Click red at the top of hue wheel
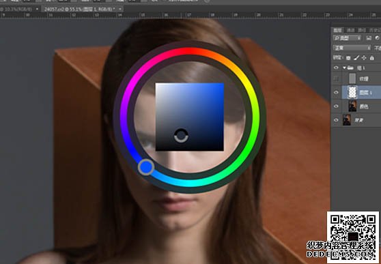This screenshot has width=381, height=264. coord(190,51)
